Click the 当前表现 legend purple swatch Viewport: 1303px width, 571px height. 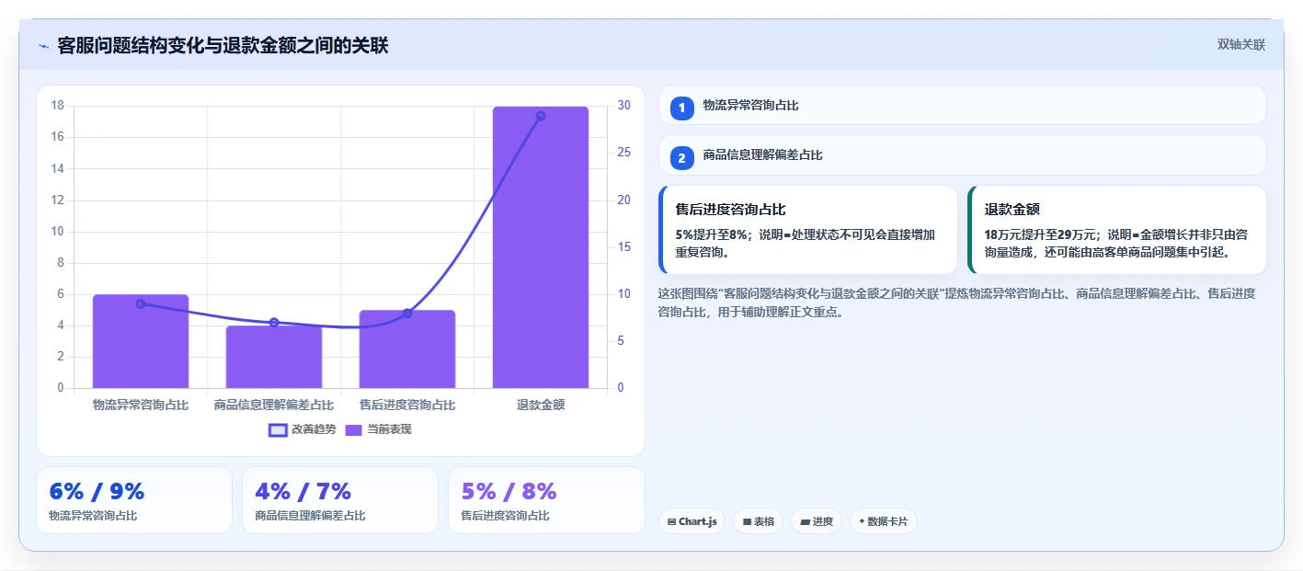(x=354, y=429)
